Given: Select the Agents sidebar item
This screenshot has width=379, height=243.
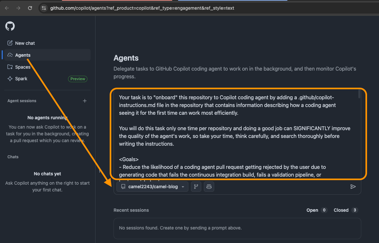Looking at the screenshot, I should [x=24, y=55].
